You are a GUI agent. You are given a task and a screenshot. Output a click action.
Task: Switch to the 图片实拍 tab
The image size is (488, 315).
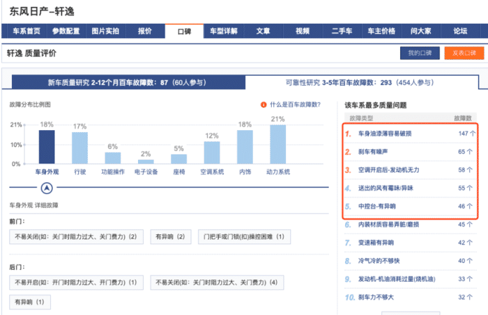(105, 31)
